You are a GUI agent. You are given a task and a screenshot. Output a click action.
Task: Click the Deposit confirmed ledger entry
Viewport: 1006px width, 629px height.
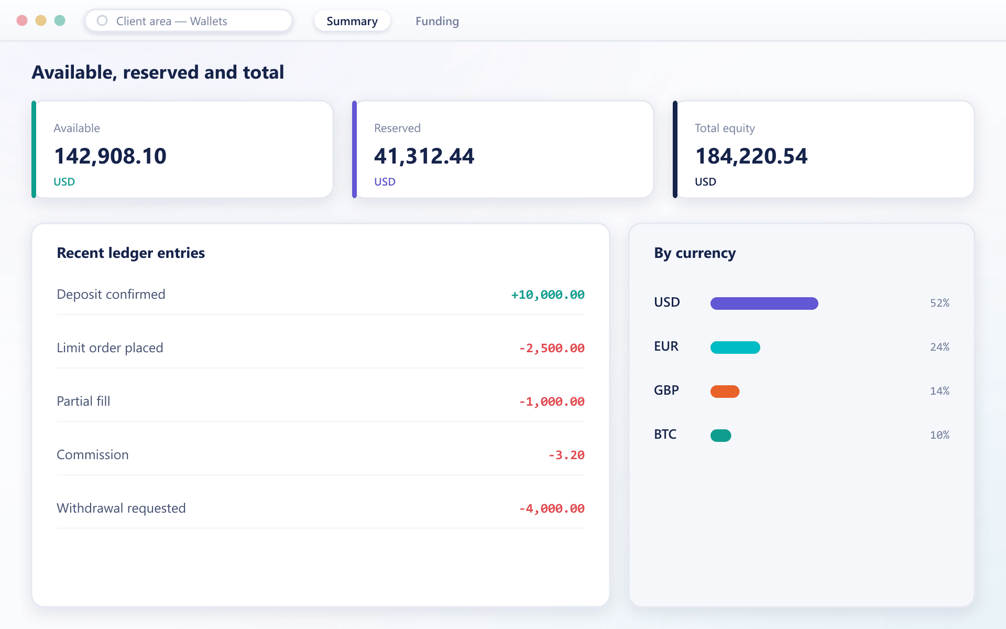click(321, 295)
